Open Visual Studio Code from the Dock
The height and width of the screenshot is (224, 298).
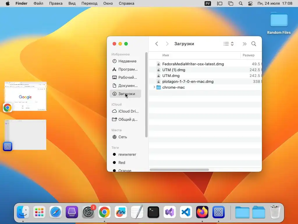186,212
